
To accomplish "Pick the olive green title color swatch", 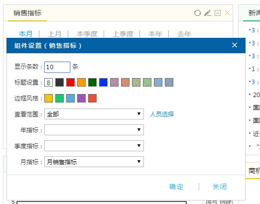I will tap(136, 83).
